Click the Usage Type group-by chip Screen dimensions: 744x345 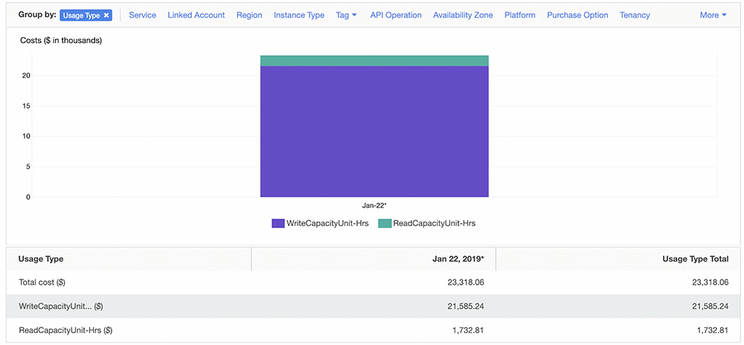pyautogui.click(x=86, y=15)
